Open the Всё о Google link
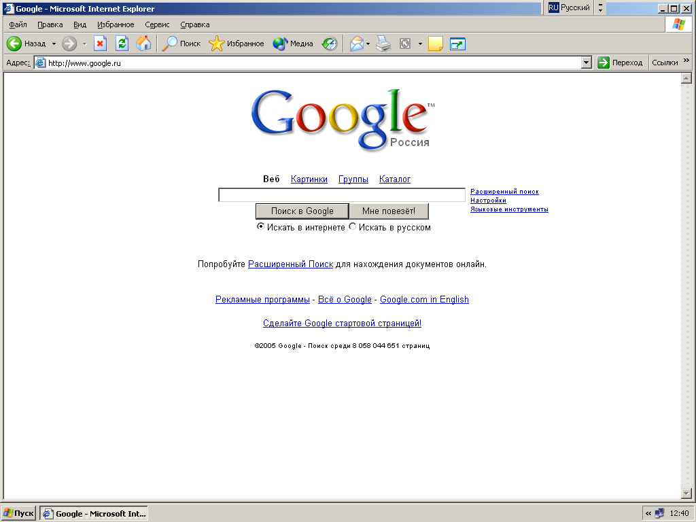The width and height of the screenshot is (696, 522). pyautogui.click(x=345, y=300)
